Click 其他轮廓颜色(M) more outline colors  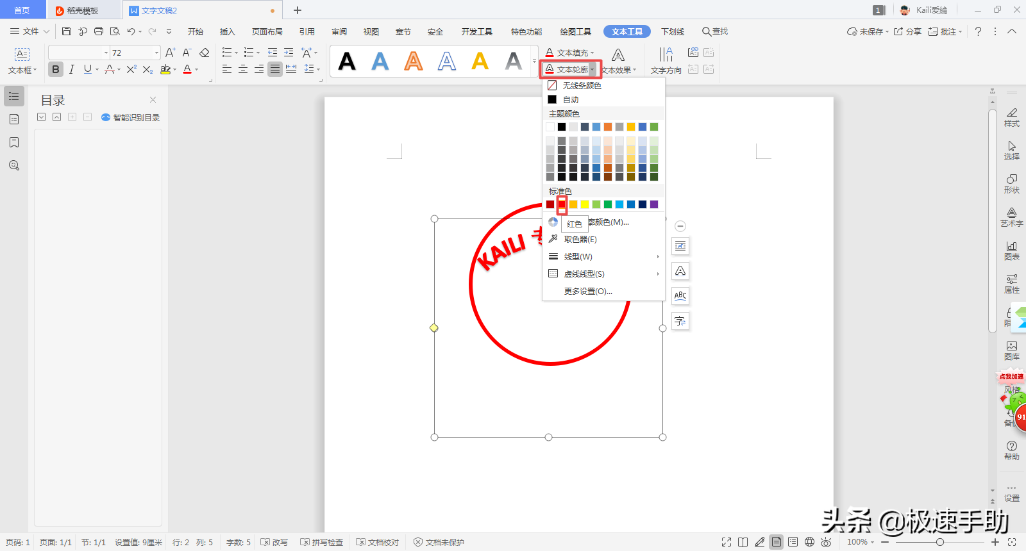tap(603, 222)
